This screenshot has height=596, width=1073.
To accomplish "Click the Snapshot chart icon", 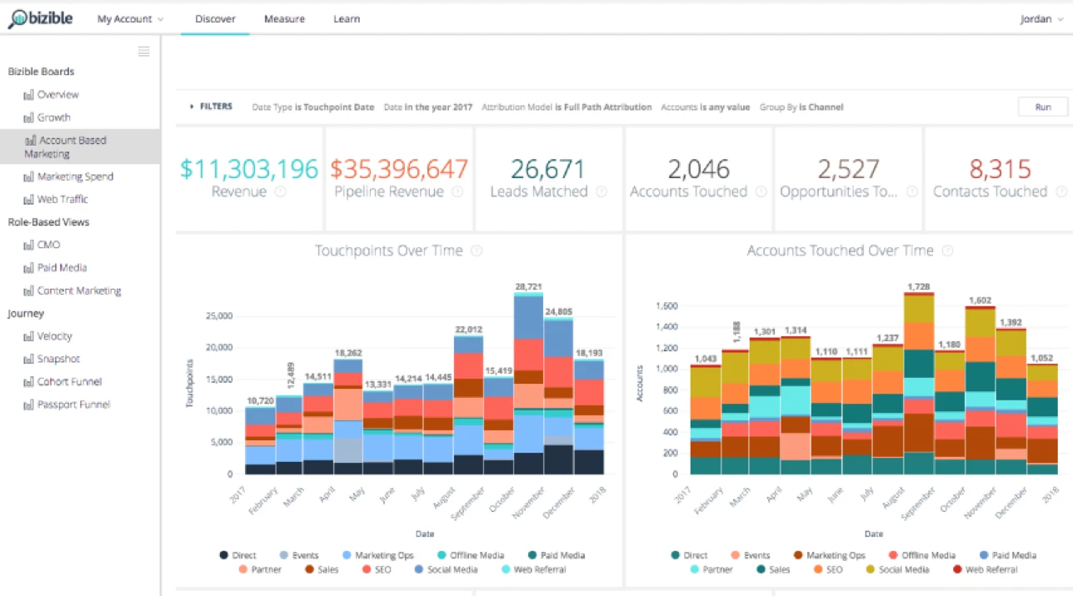I will pos(29,359).
